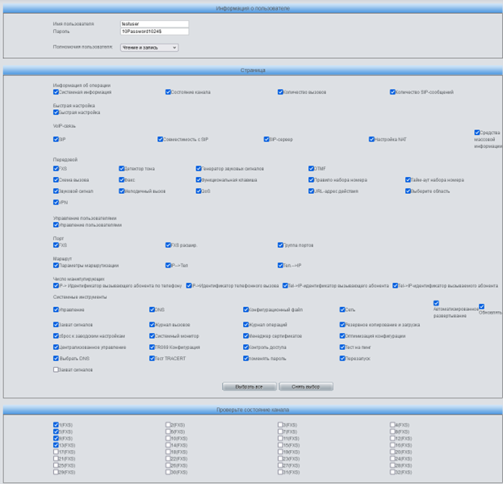
Task: Toggle FXS checkbox under Передовой section
Action: [x=56, y=169]
